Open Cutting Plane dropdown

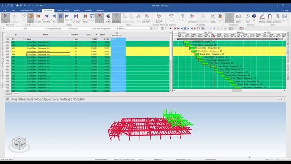[x=159, y=18]
